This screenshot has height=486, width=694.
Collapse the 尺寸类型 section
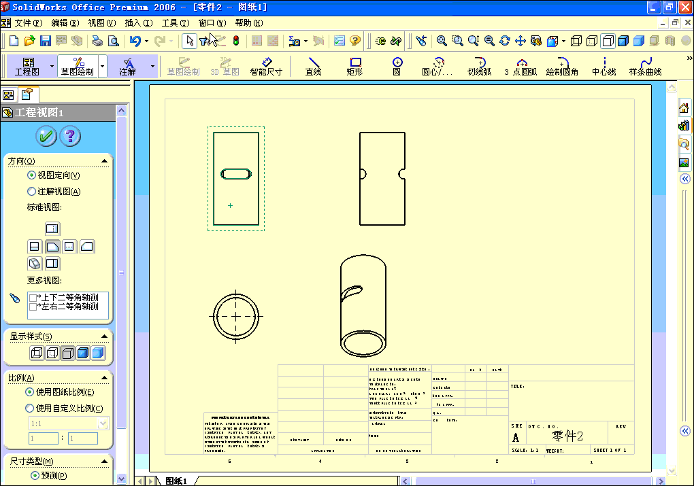105,462
